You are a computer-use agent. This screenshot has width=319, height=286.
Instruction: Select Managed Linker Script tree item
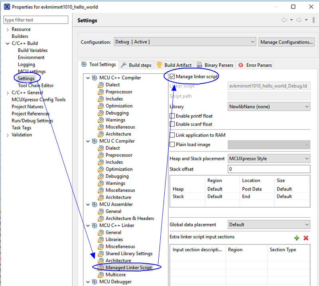coord(128,268)
